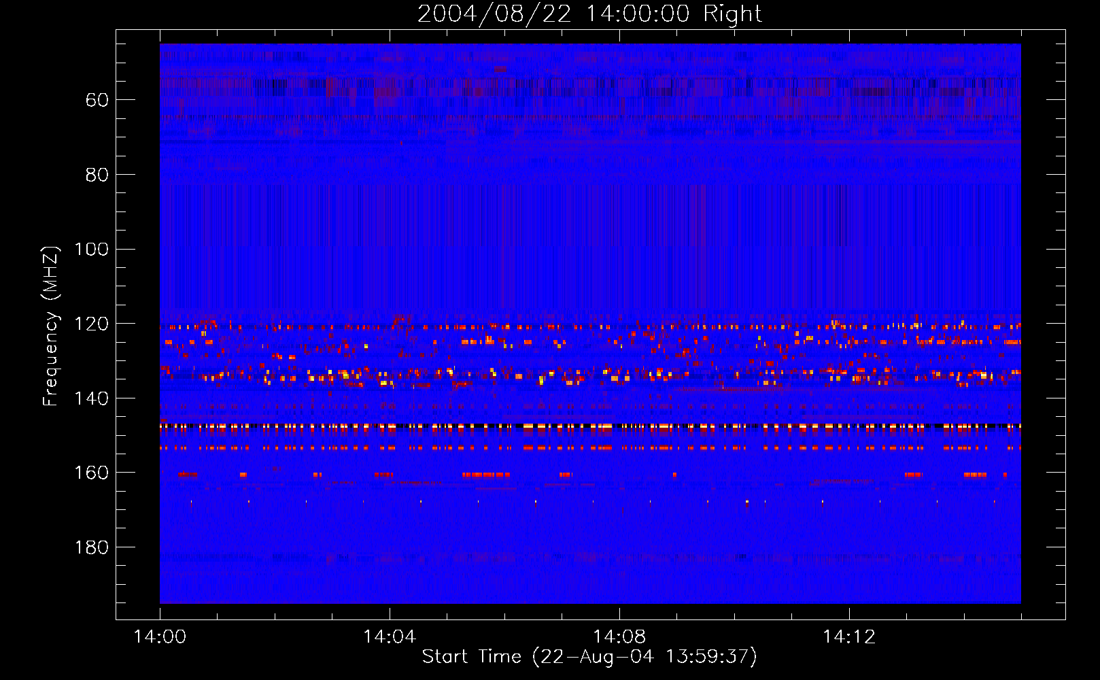The image size is (1100, 680).
Task: Click the 100 MHz frequency tick label
Action: pos(91,249)
